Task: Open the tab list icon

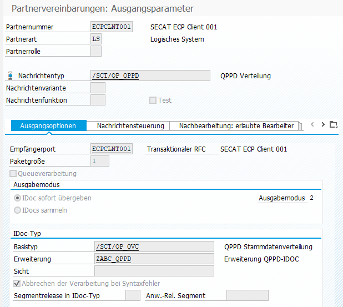Action: 333,125
